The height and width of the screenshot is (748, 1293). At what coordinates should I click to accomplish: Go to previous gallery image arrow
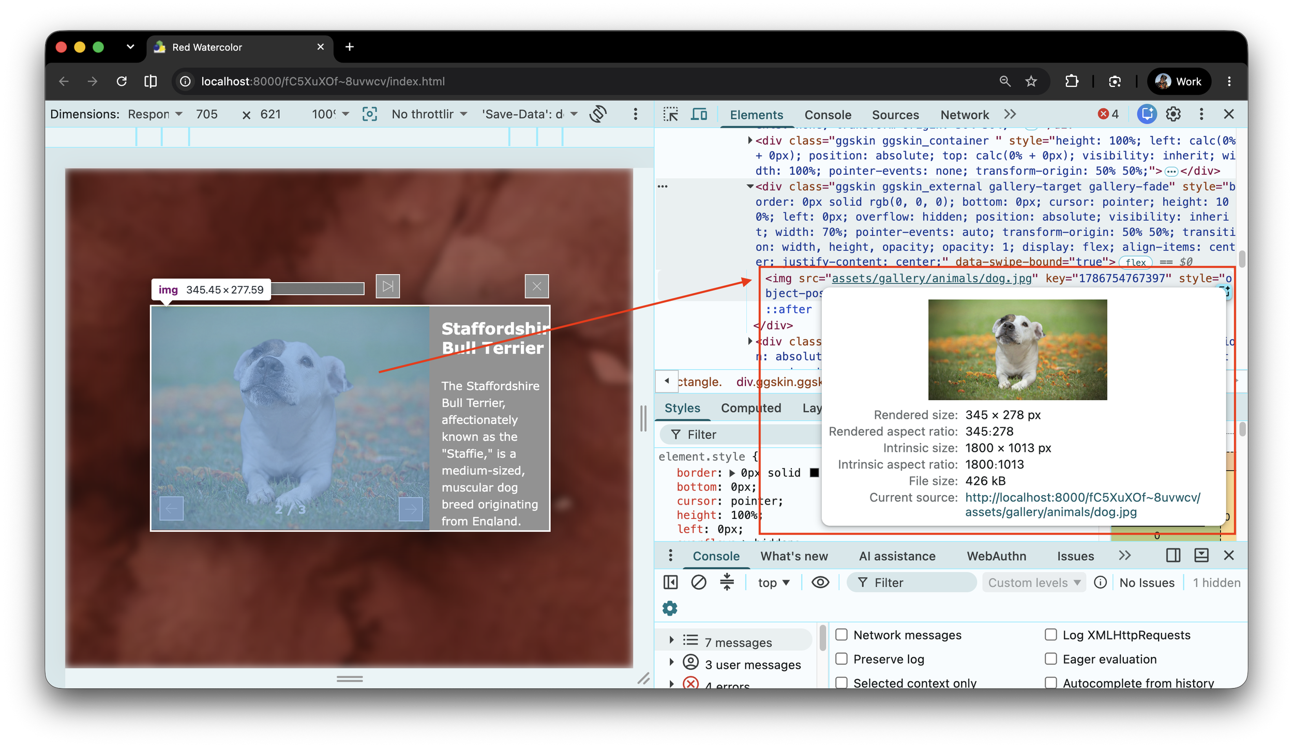pyautogui.click(x=171, y=509)
